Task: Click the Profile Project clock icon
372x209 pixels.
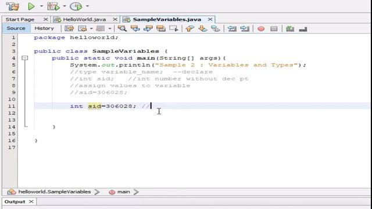Action: pyautogui.click(x=76, y=6)
